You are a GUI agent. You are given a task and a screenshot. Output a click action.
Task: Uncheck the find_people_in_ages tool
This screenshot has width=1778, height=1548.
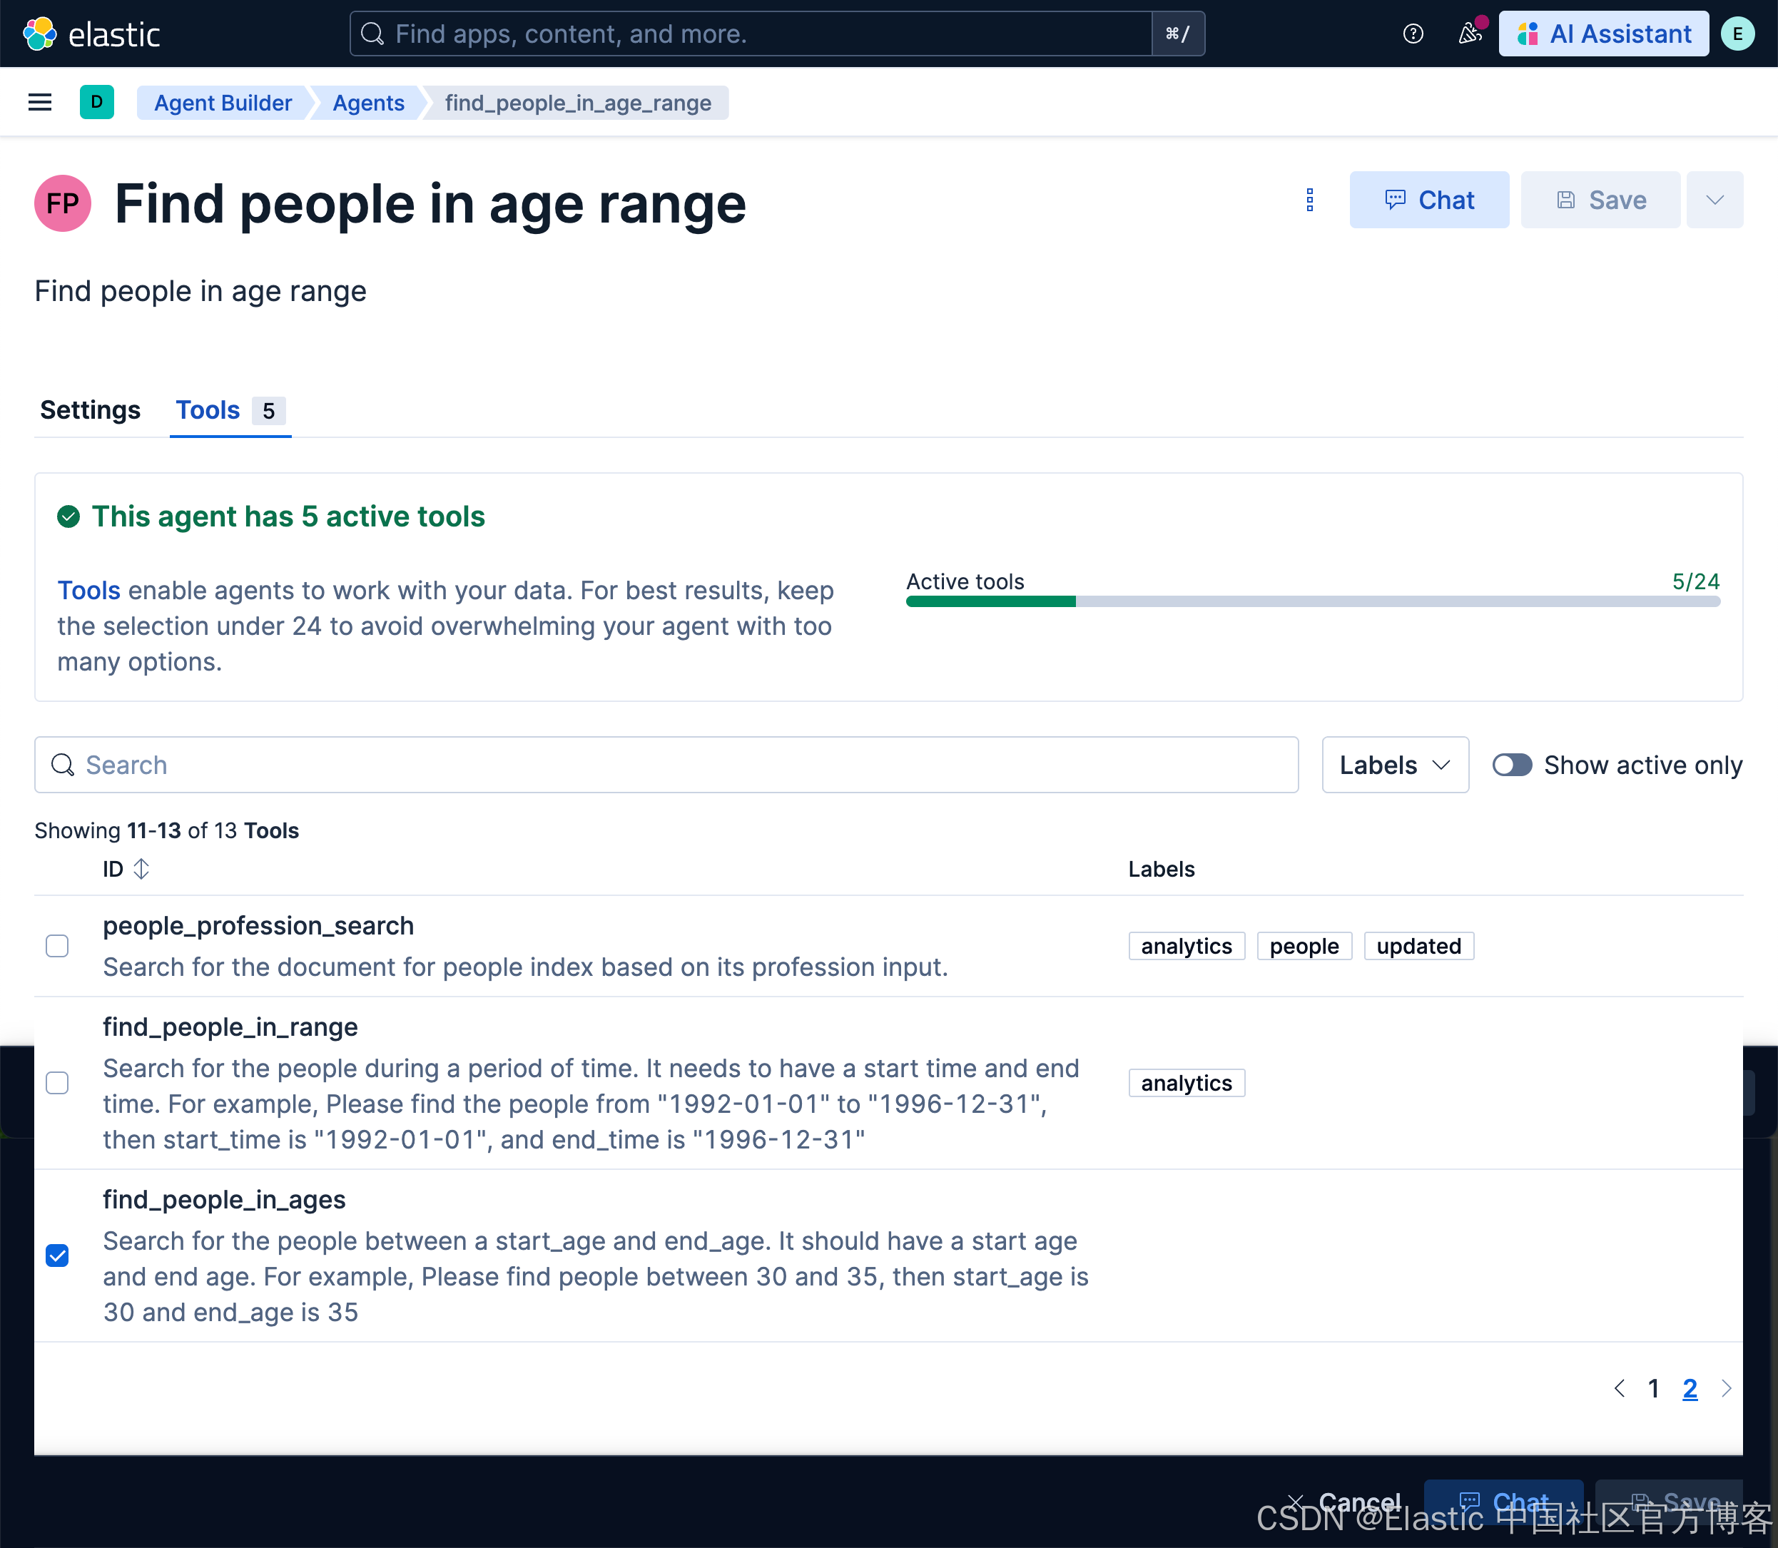(57, 1255)
